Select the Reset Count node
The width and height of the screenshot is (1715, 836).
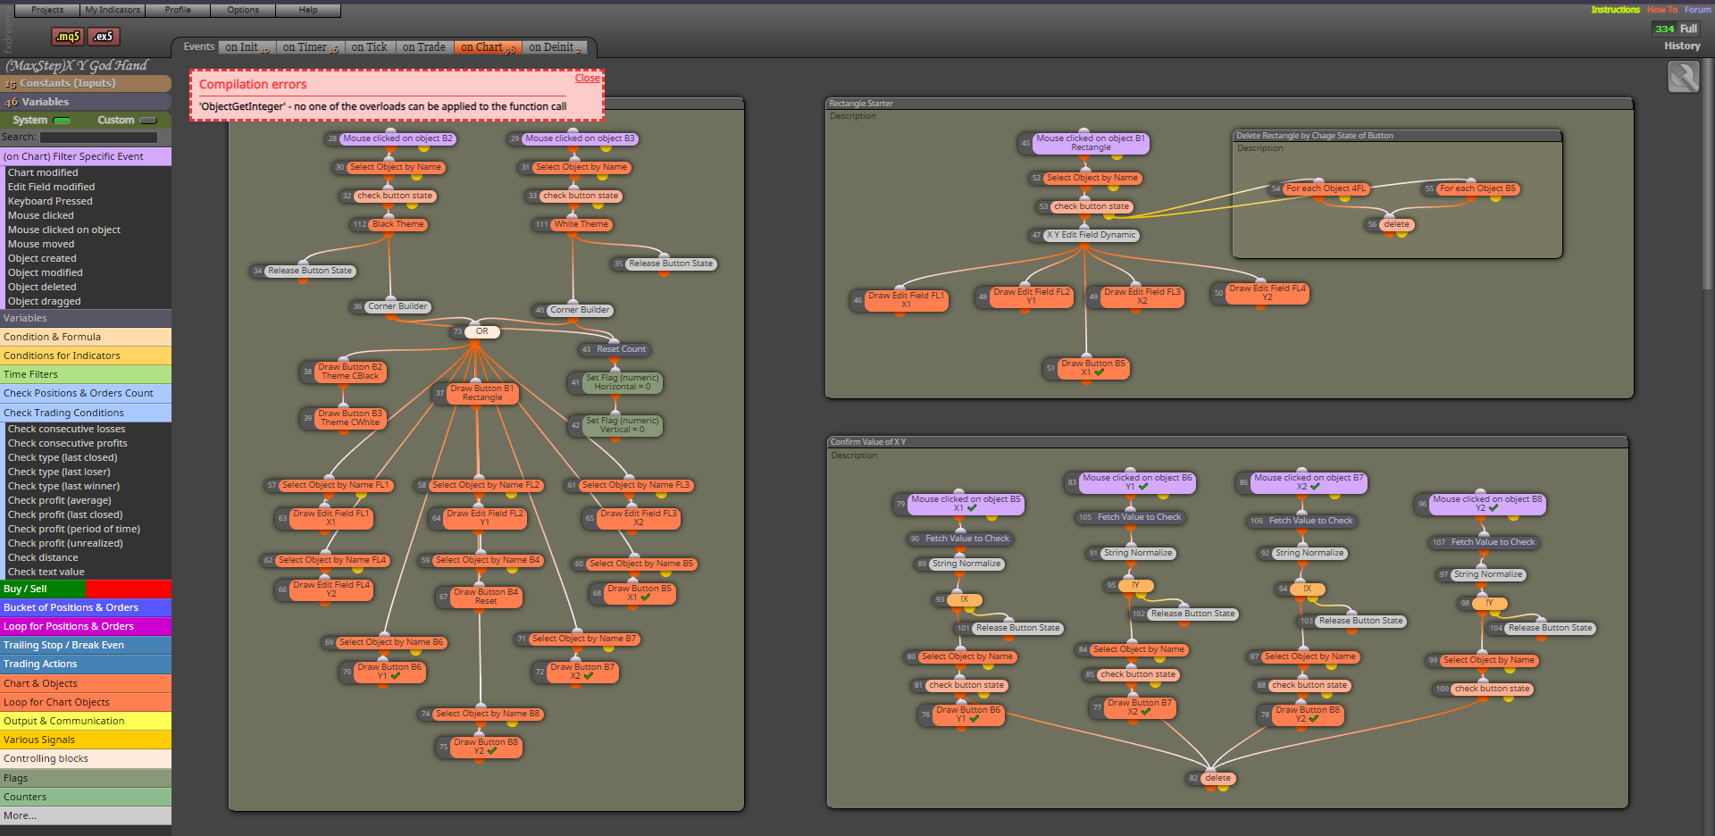pyautogui.click(x=621, y=349)
